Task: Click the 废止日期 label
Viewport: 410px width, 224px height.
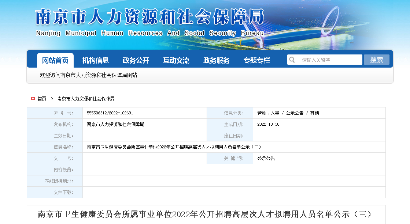Action: [234, 136]
